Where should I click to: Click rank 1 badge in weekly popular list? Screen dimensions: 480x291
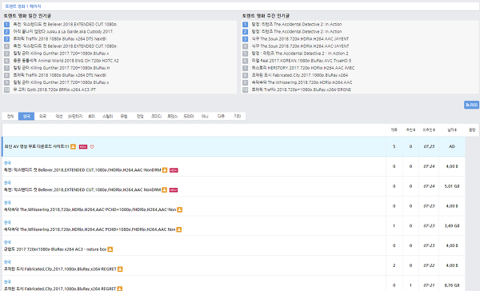coord(246,25)
